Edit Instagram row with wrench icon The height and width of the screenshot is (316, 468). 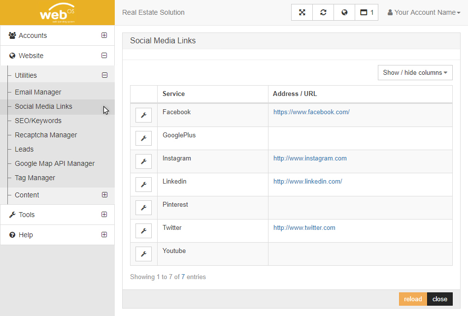coord(143,161)
